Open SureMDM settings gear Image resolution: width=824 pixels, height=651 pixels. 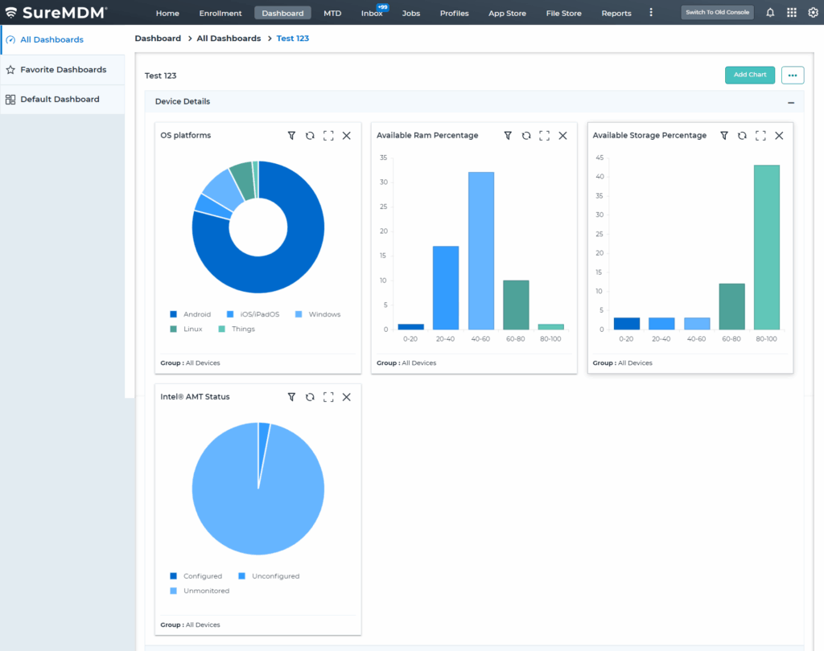(813, 12)
